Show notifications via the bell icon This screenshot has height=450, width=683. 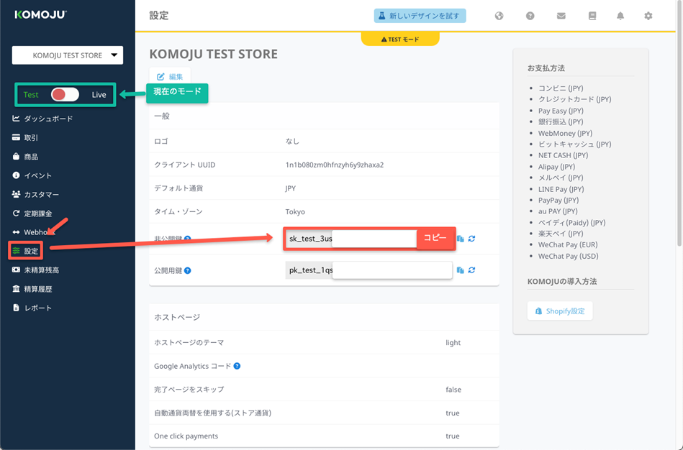click(620, 16)
